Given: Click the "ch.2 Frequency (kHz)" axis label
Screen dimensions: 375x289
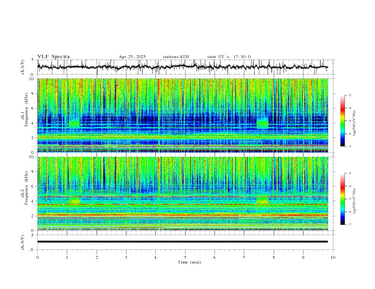Looking at the screenshot, I should (25, 188).
